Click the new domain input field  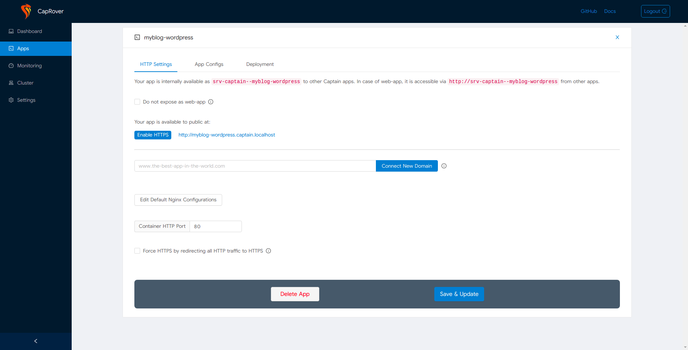pyautogui.click(x=254, y=166)
